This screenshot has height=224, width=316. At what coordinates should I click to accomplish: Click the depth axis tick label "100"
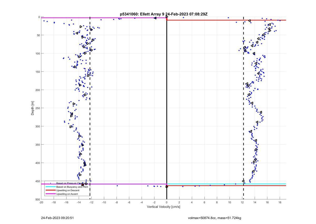click(37, 53)
